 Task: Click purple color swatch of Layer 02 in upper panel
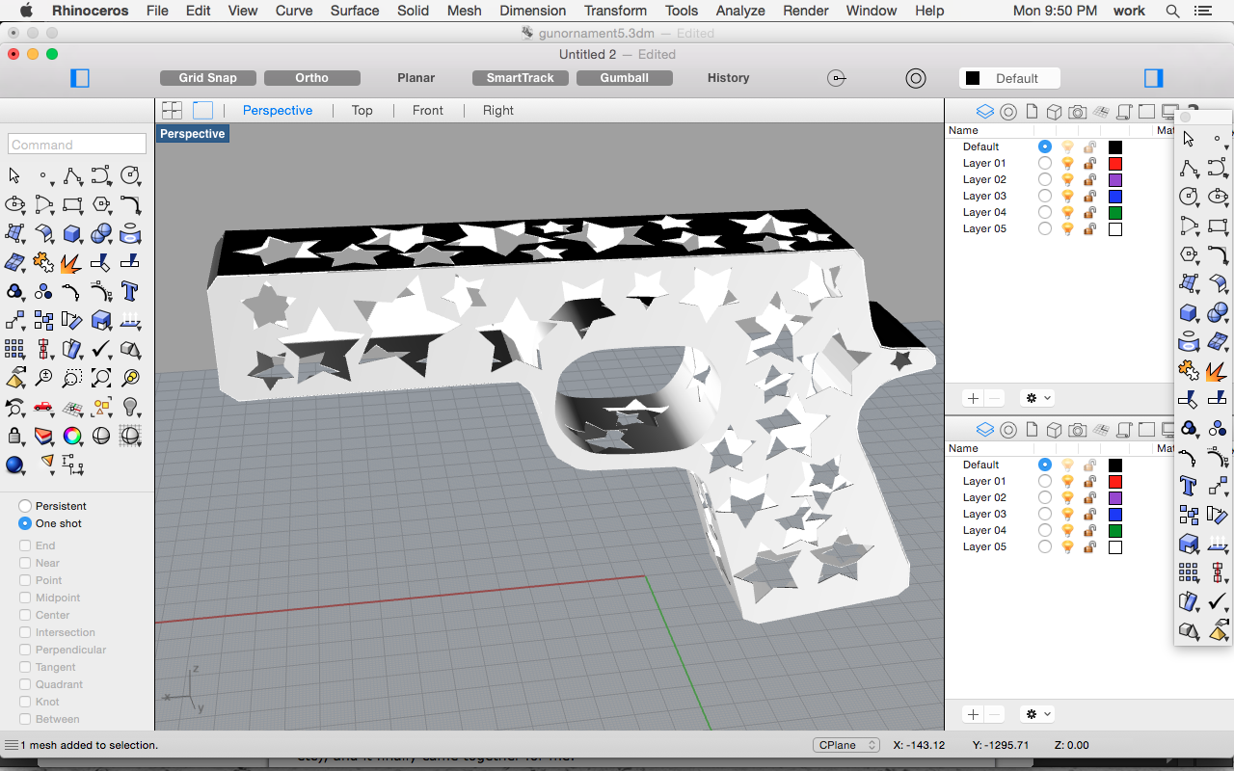[x=1115, y=179]
